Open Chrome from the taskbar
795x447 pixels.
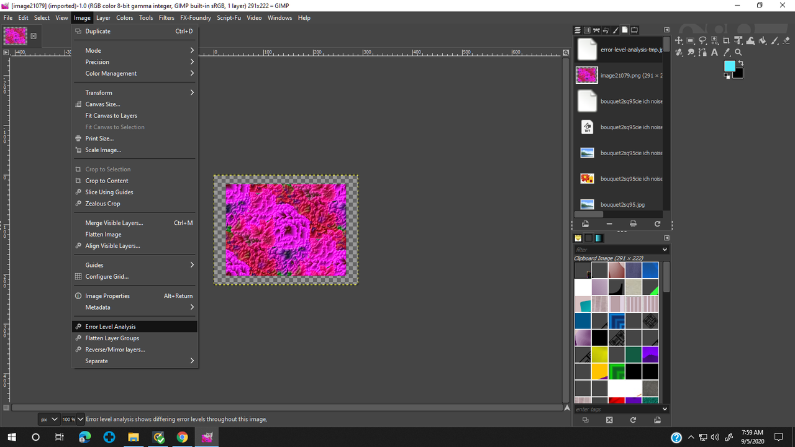point(182,437)
